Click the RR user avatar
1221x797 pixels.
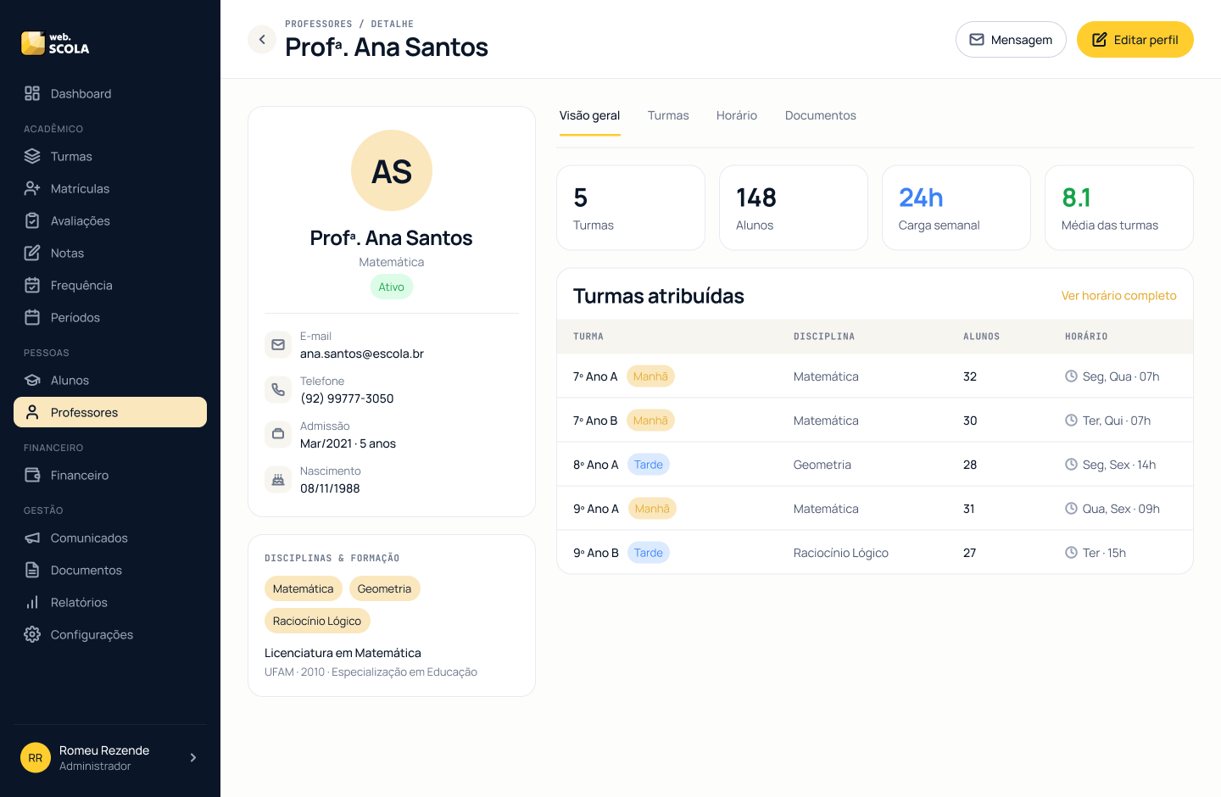click(36, 758)
